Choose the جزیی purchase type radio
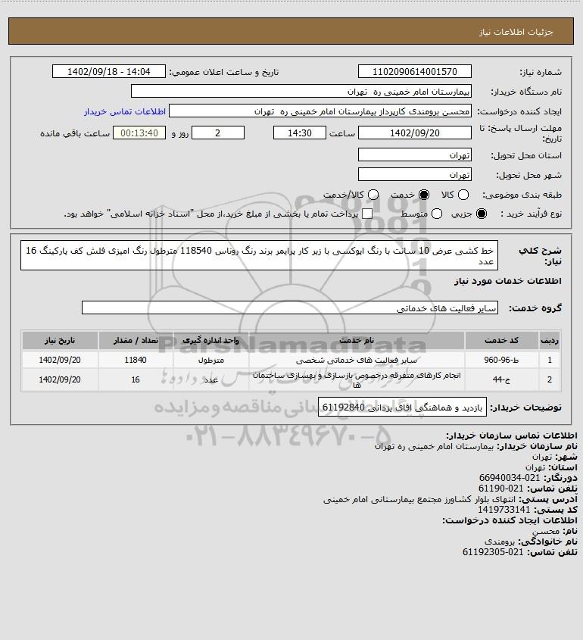The image size is (583, 640). point(482,214)
